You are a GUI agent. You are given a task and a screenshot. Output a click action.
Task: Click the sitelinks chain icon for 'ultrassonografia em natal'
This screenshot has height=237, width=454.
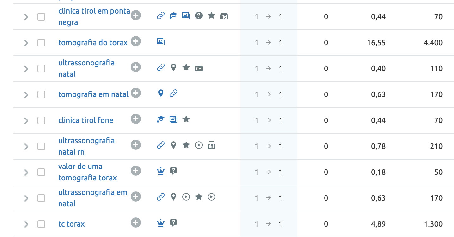(x=161, y=197)
